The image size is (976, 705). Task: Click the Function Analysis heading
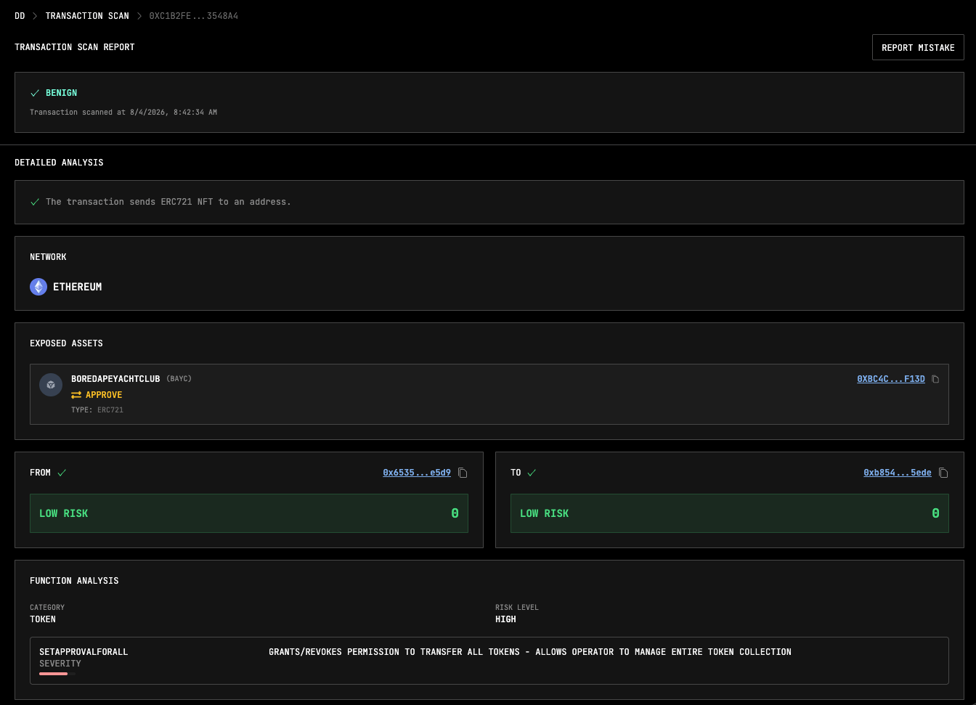(x=74, y=581)
